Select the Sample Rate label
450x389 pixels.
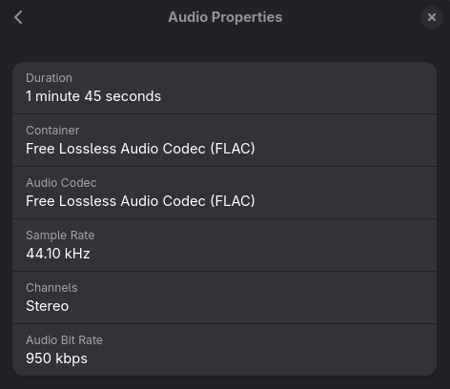[60, 235]
